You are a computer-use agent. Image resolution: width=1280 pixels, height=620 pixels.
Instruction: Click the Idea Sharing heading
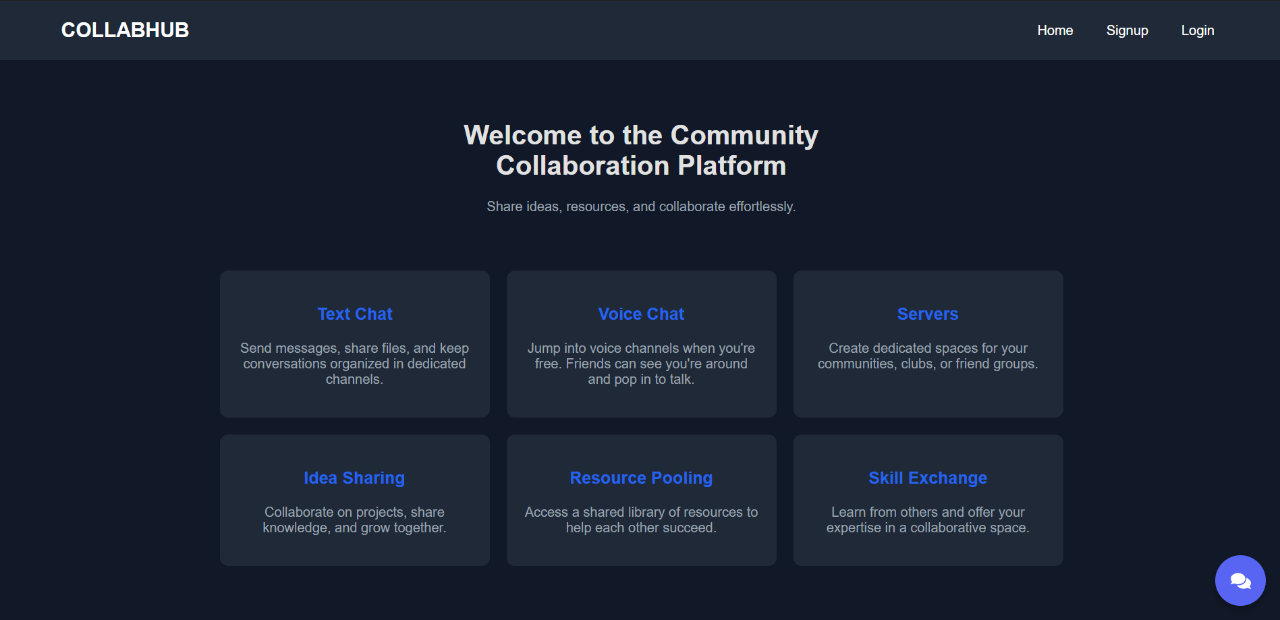pyautogui.click(x=354, y=478)
